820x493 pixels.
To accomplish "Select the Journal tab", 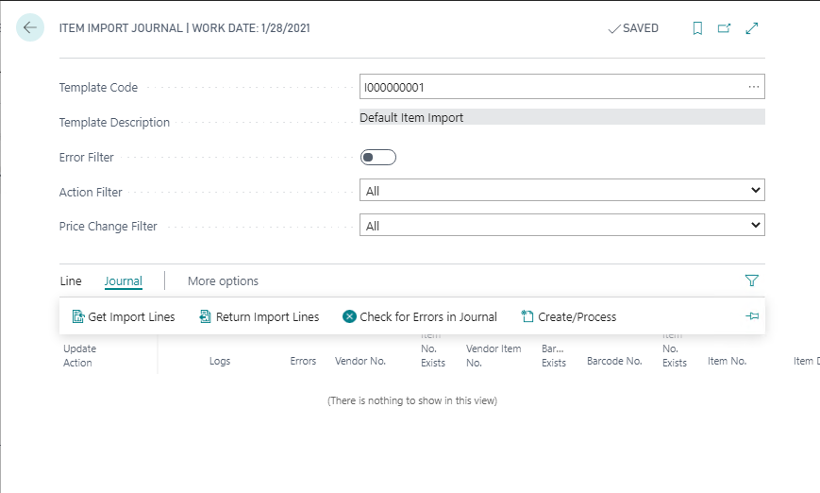I will [x=124, y=281].
